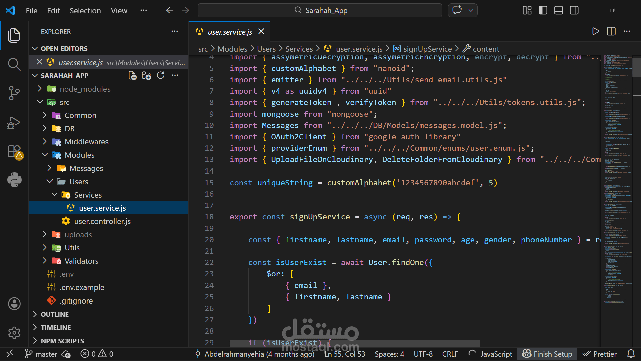
Task: Toggle the secondary side bar layout
Action: pos(574,10)
